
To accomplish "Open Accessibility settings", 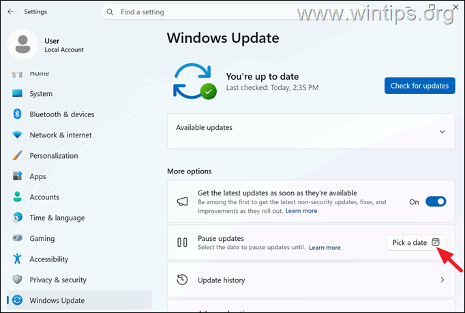I will pos(79,259).
